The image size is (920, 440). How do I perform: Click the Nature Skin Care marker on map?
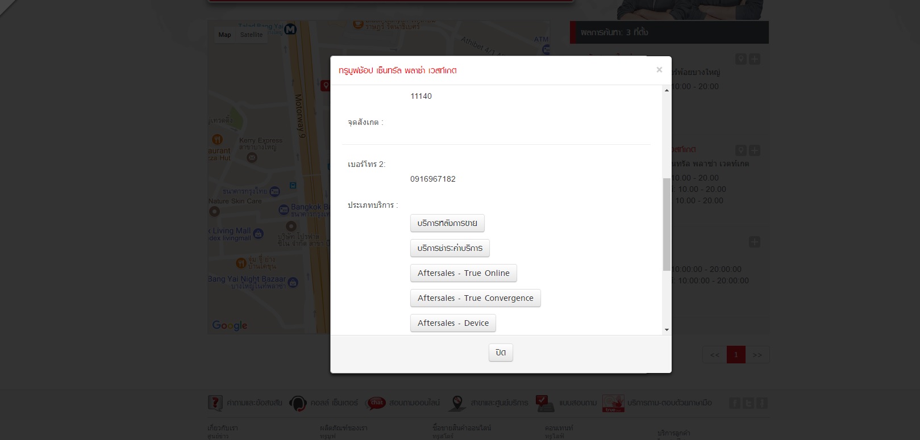point(214,211)
